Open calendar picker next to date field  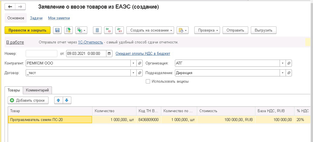click(x=109, y=53)
